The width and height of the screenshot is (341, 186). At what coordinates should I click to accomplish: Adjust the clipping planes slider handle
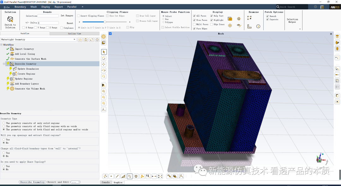click(x=105, y=22)
